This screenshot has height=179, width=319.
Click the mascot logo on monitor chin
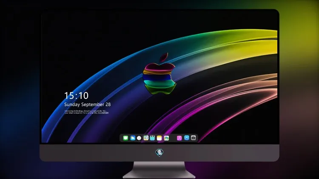point(159,153)
